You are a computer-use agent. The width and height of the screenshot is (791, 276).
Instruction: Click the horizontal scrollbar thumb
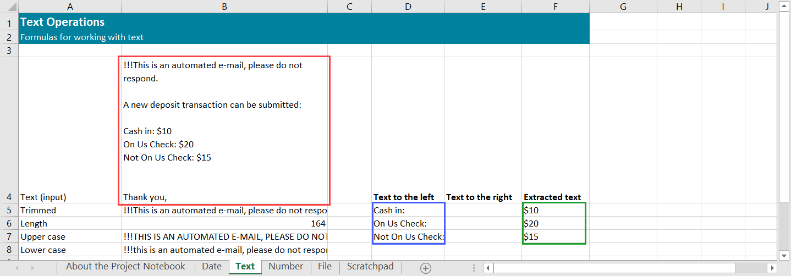(614, 268)
